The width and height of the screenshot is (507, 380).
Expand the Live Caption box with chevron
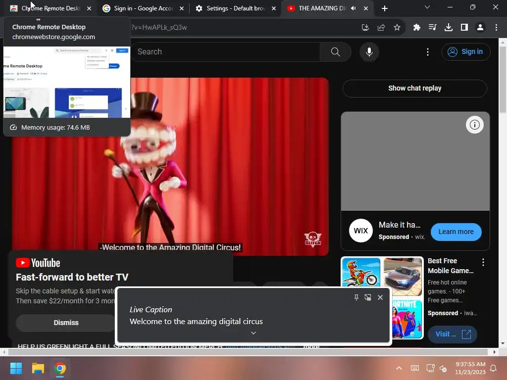click(253, 333)
